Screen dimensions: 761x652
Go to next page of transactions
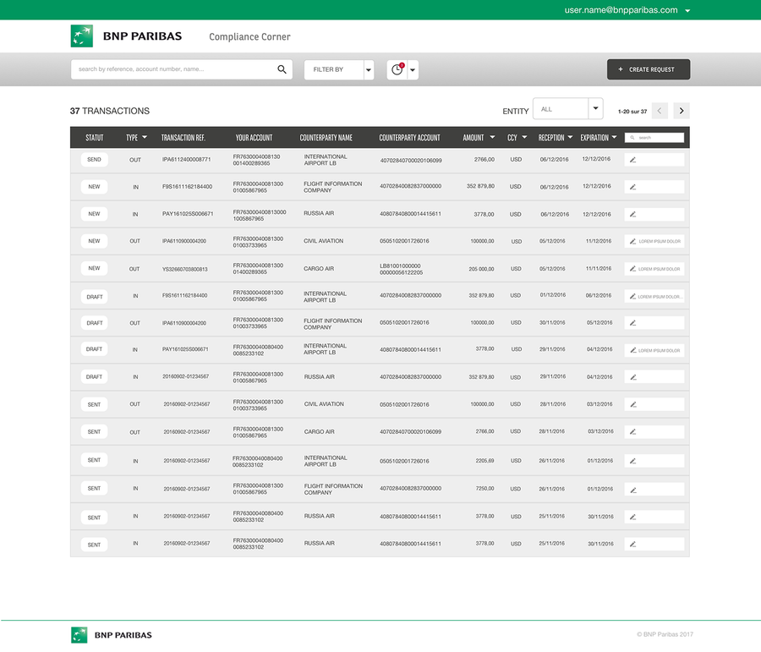(681, 111)
